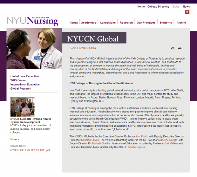197x177 pixels.
Task: Click the Rwanda group photo thumbnail
Action: pyautogui.click(x=23, y=107)
